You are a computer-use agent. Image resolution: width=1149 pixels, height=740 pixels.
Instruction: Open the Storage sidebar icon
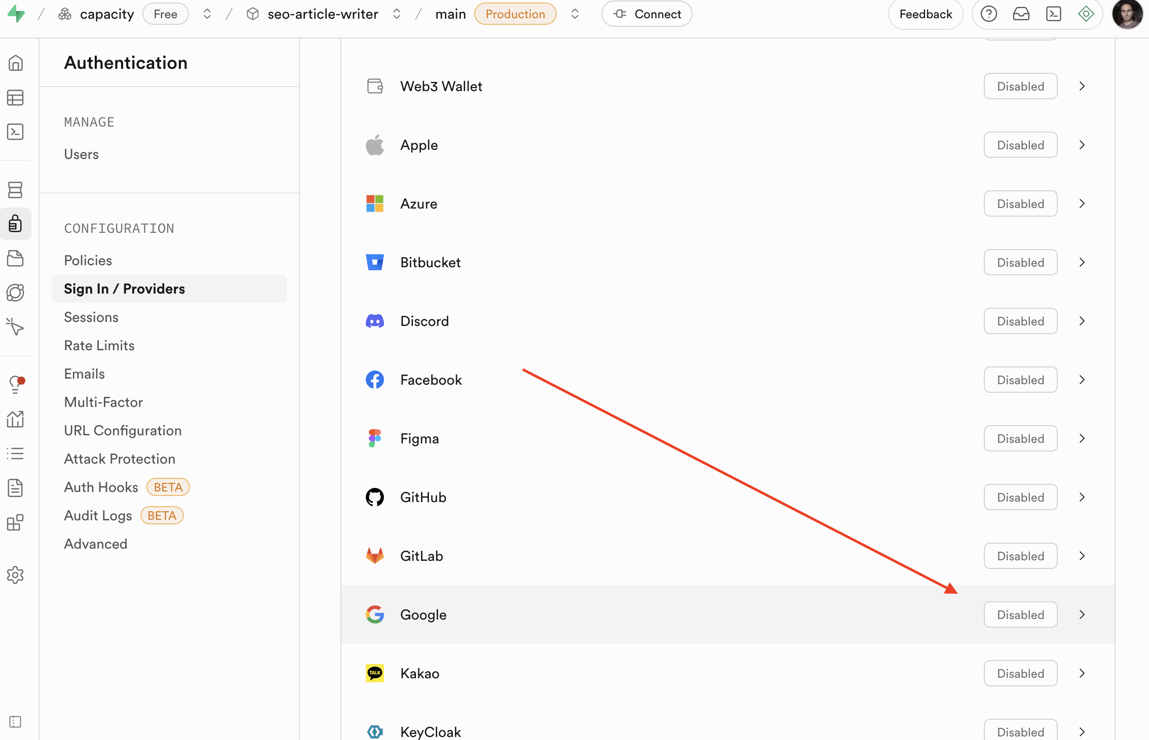pyautogui.click(x=16, y=258)
